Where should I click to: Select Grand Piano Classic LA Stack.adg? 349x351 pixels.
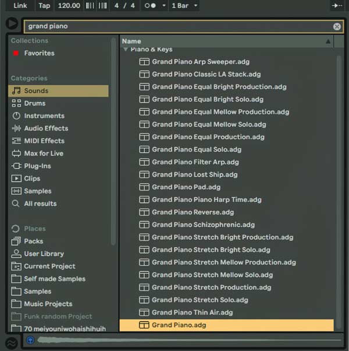click(227, 74)
